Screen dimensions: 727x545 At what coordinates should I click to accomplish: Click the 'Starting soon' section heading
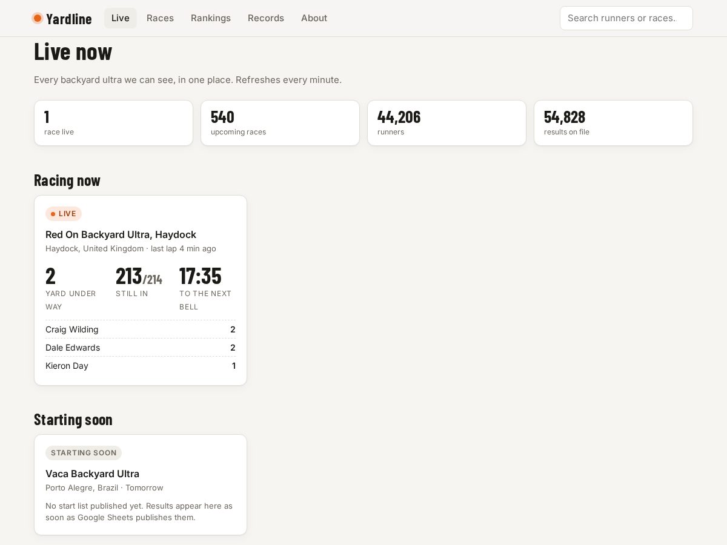pos(73,419)
